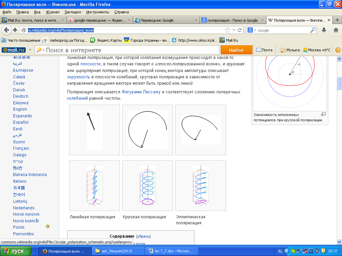
Task: Expand hidden tray icons arrow
Action: pos(287,251)
